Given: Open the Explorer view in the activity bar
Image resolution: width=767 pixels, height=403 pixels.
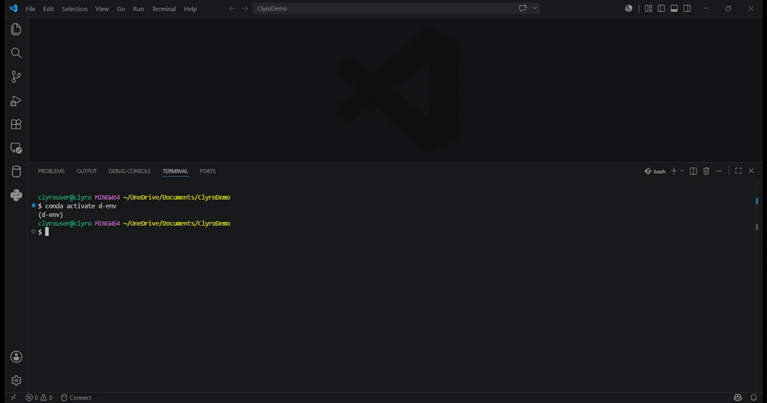Looking at the screenshot, I should 16,29.
